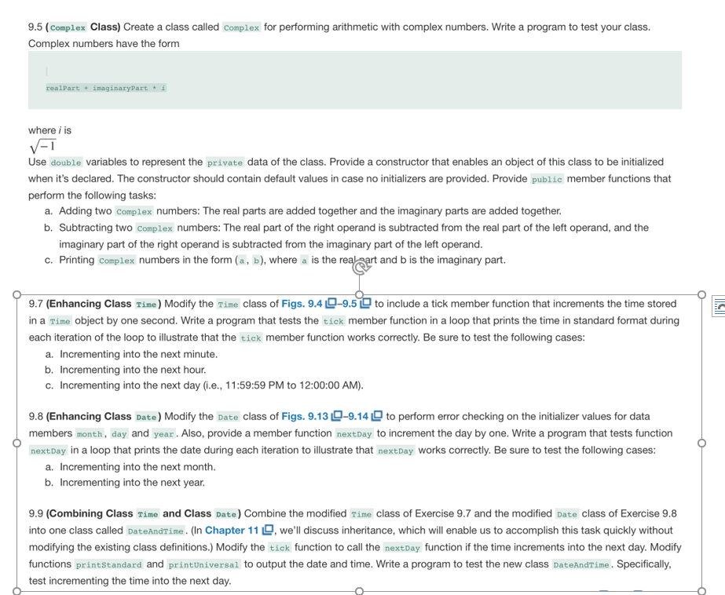Viewport: 725px width, 595px height.
Task: Click the popup icon after the –9.5 link
Action: 365,303
